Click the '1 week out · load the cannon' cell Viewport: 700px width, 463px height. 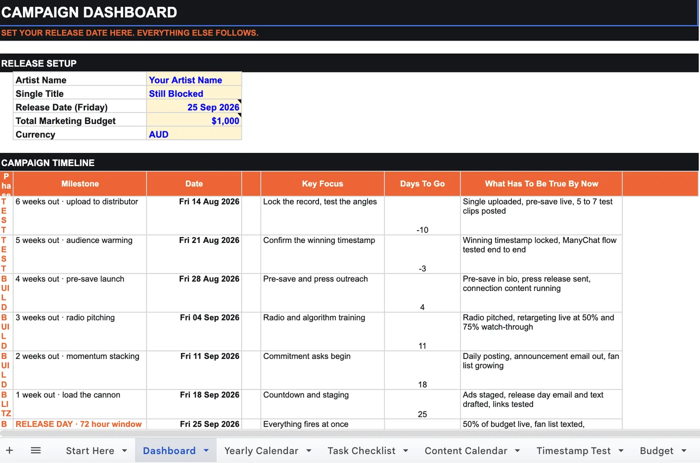[80, 404]
